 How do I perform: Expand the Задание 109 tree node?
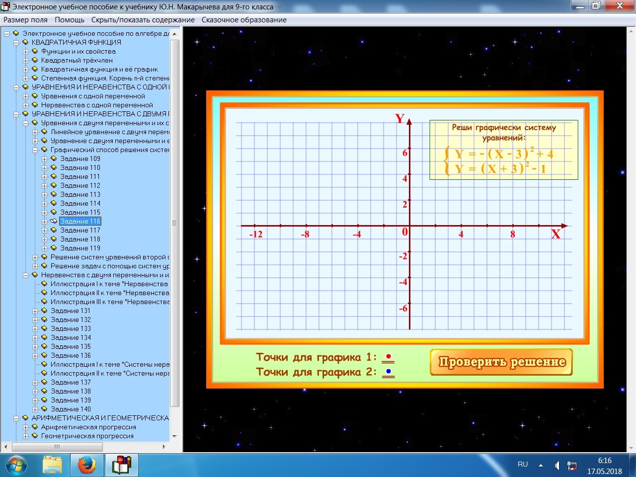[45, 159]
